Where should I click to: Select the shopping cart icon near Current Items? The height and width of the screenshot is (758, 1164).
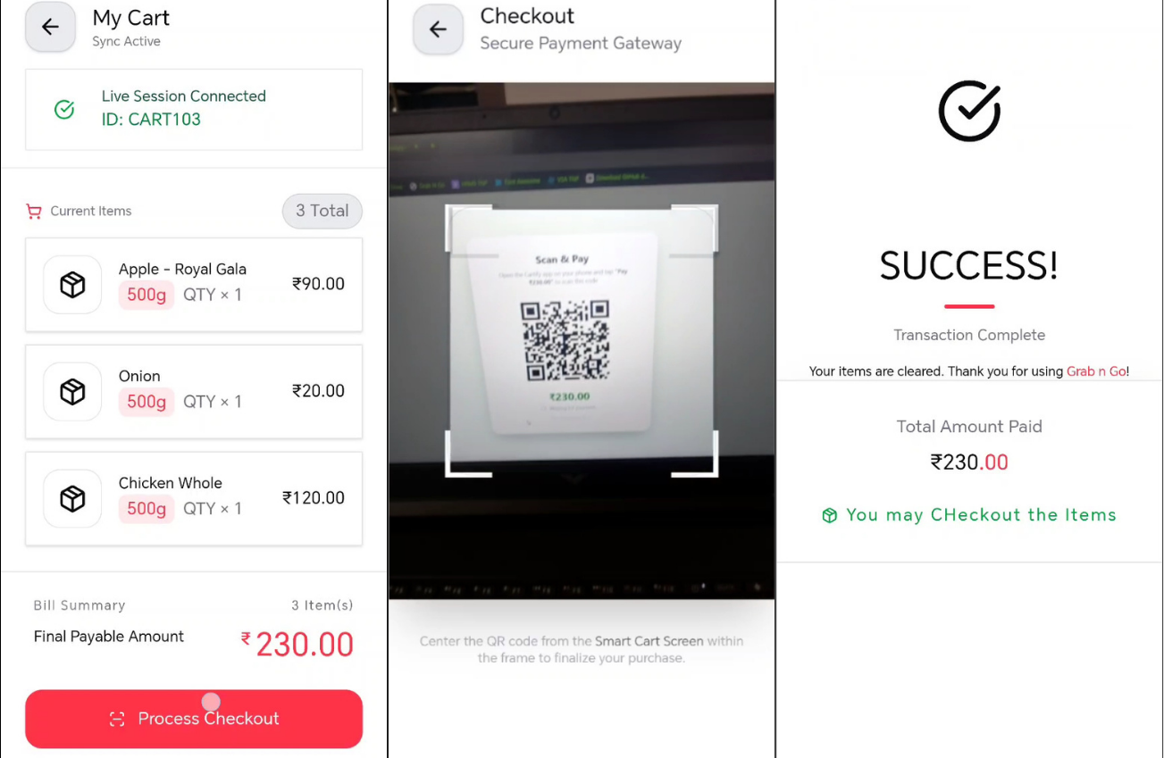(34, 211)
